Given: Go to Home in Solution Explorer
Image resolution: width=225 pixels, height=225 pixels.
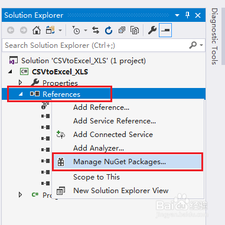Looking at the screenshot, I should tap(37, 30).
